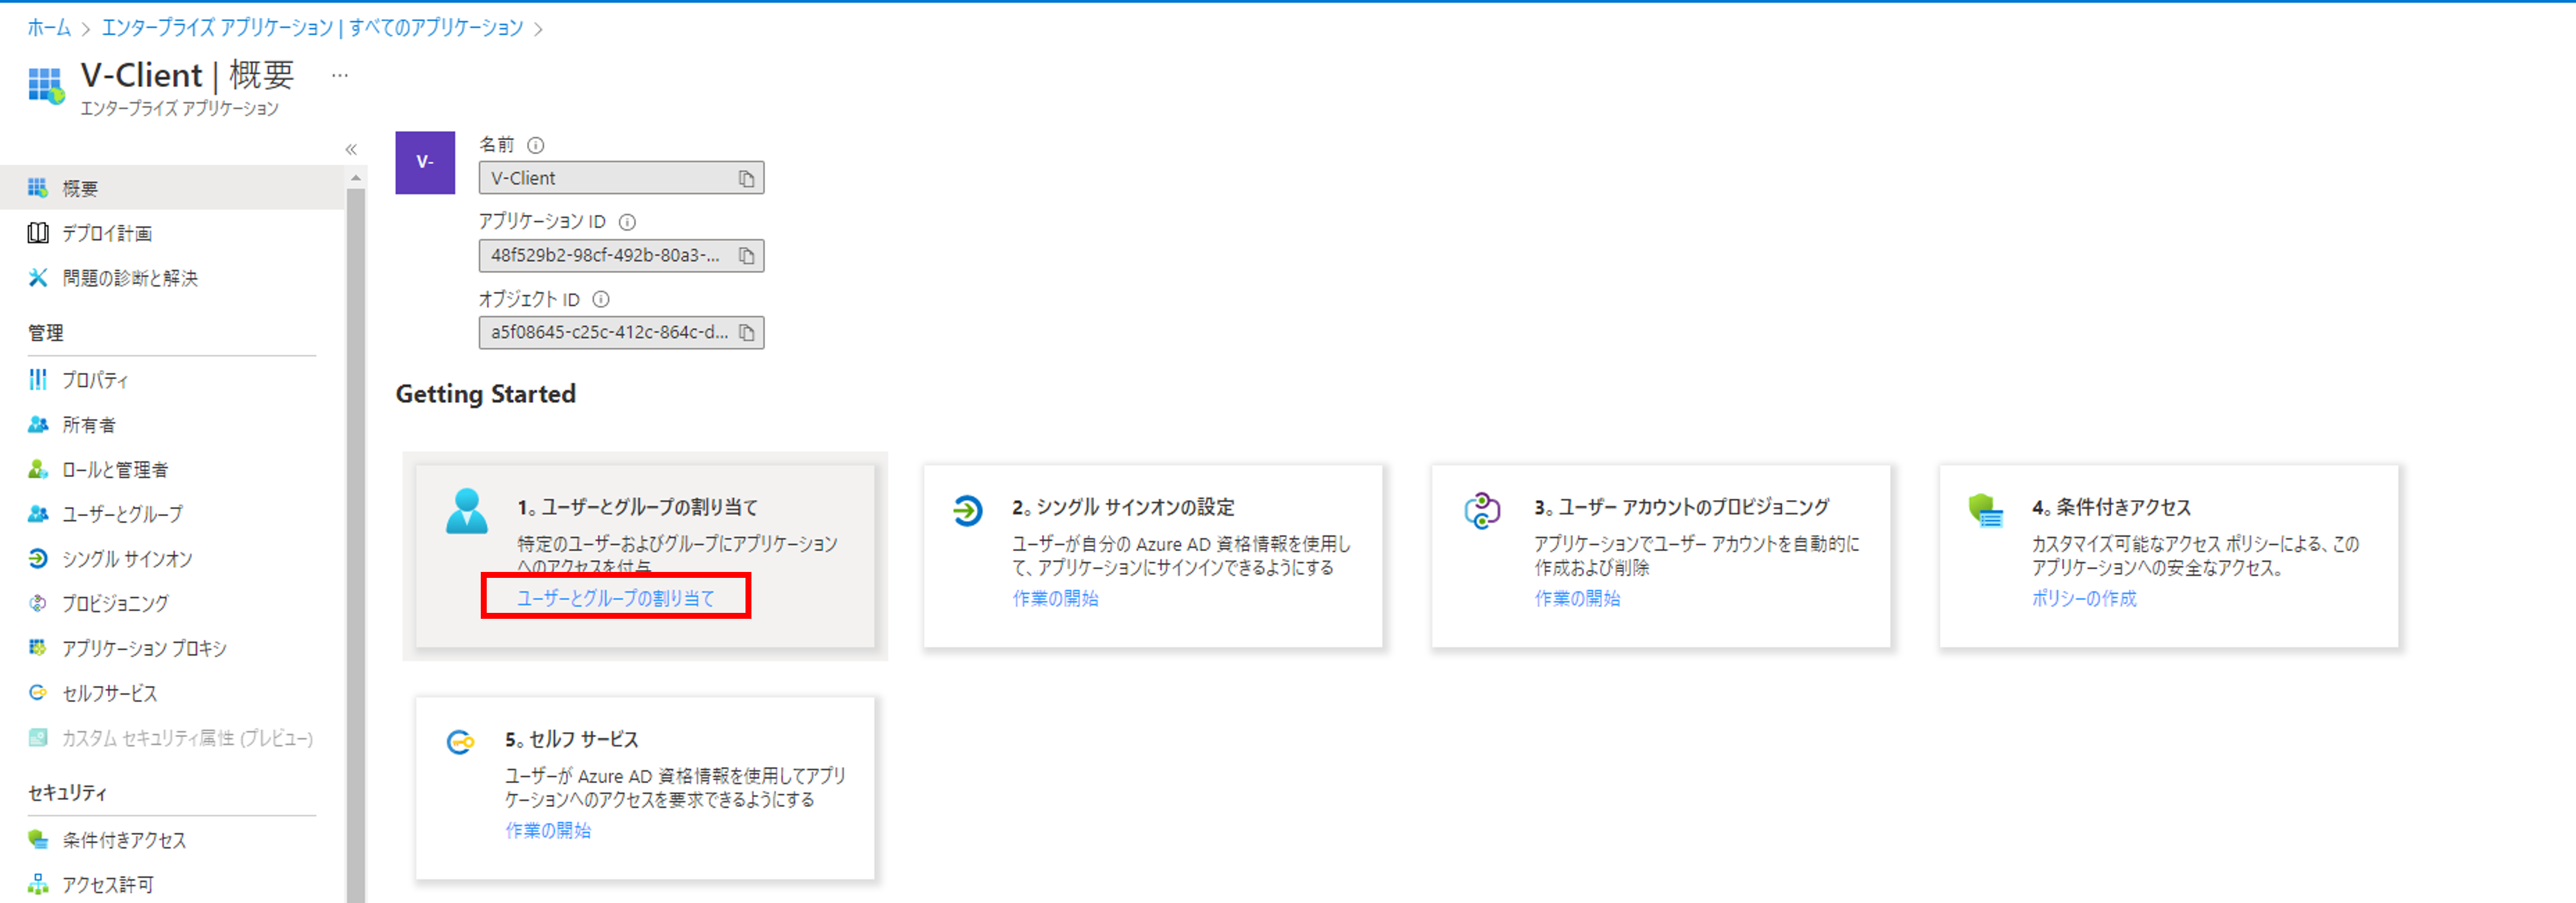Screen dimensions: 2576x903
Task: Click the 所有者 people icon
Action: 38,425
